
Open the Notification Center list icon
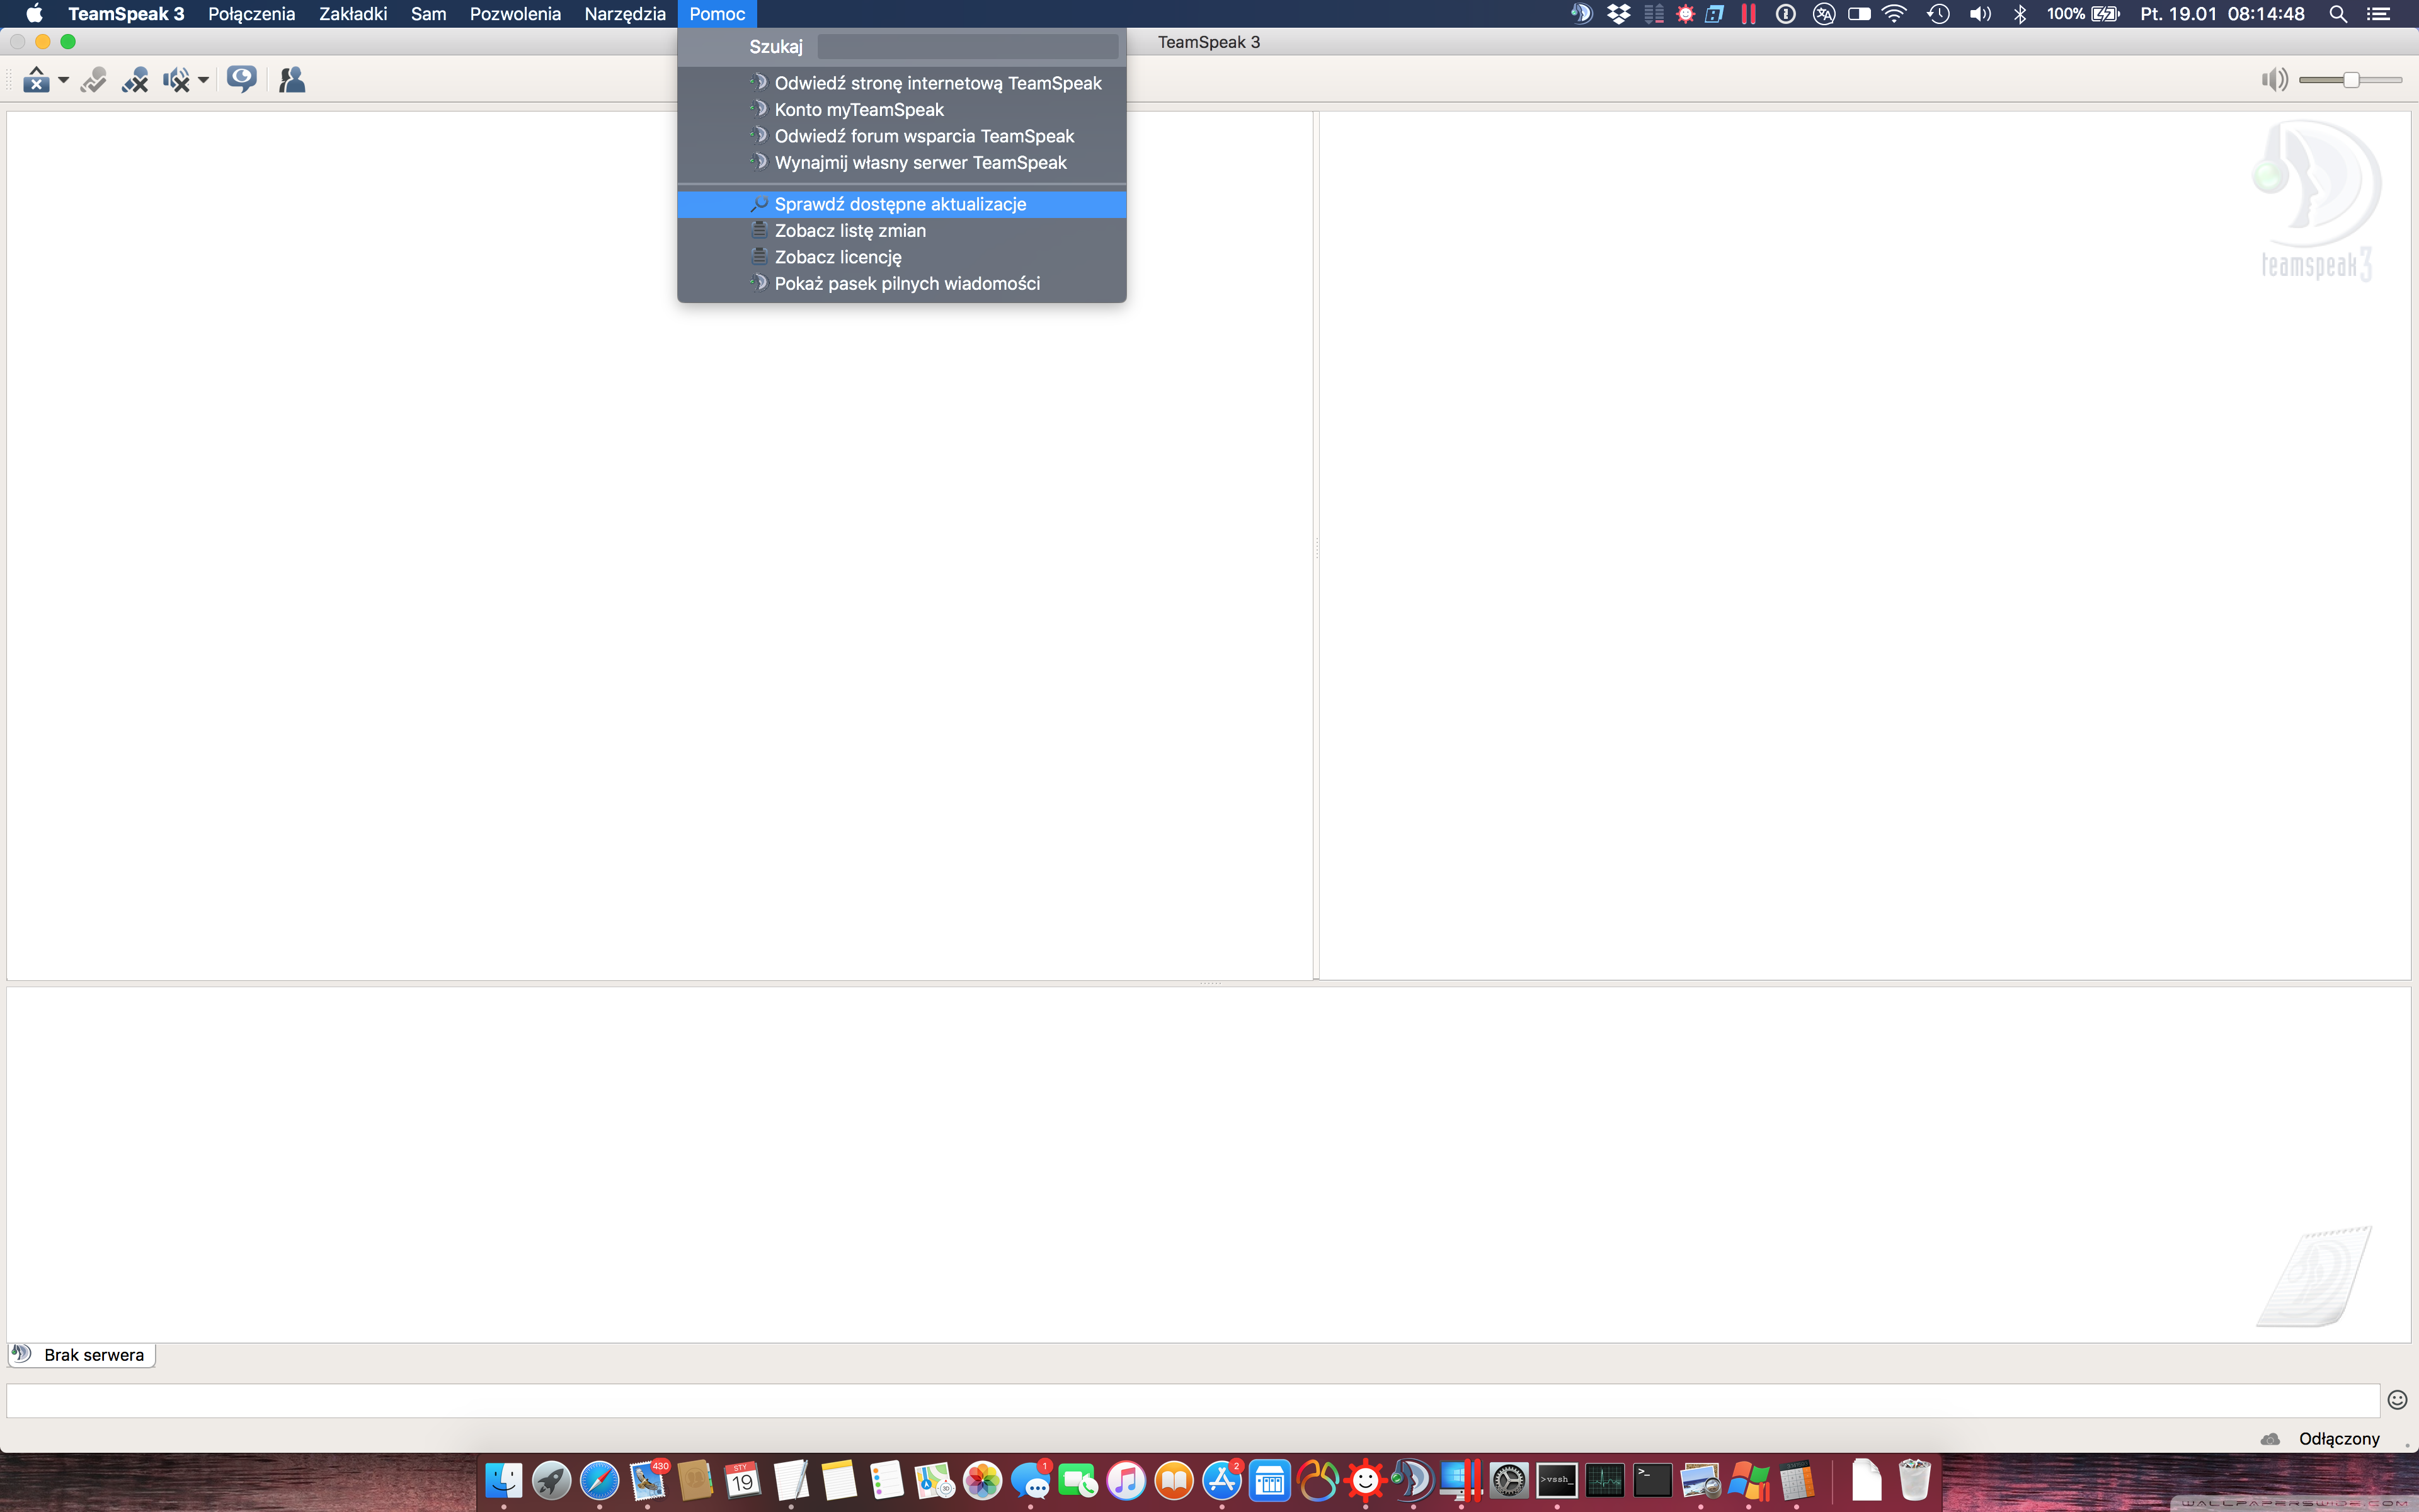[x=2379, y=14]
